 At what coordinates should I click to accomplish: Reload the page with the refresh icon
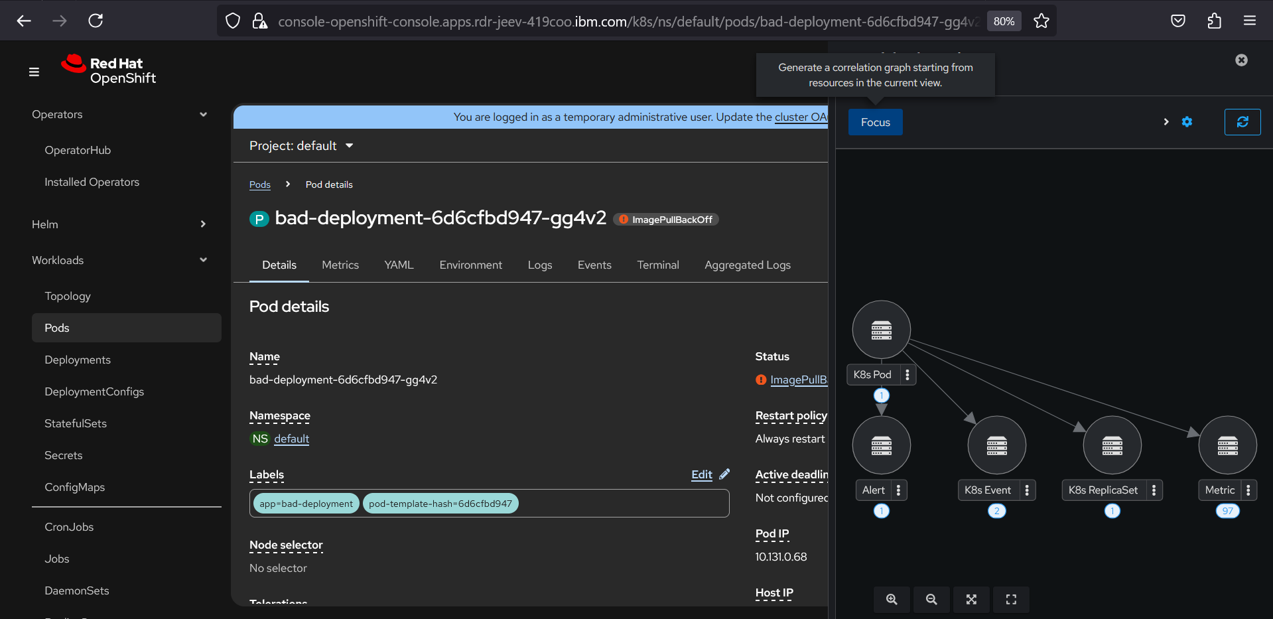coord(96,21)
